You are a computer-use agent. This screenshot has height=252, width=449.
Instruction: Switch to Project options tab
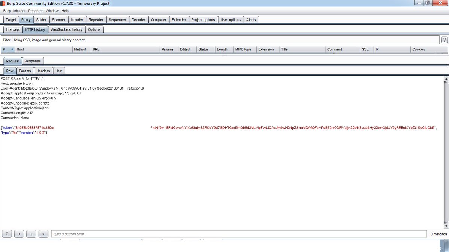pos(203,20)
